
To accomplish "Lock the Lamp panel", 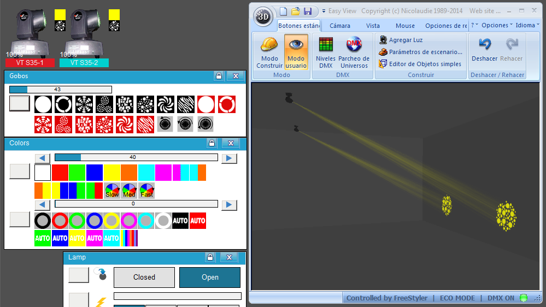I will [210, 257].
